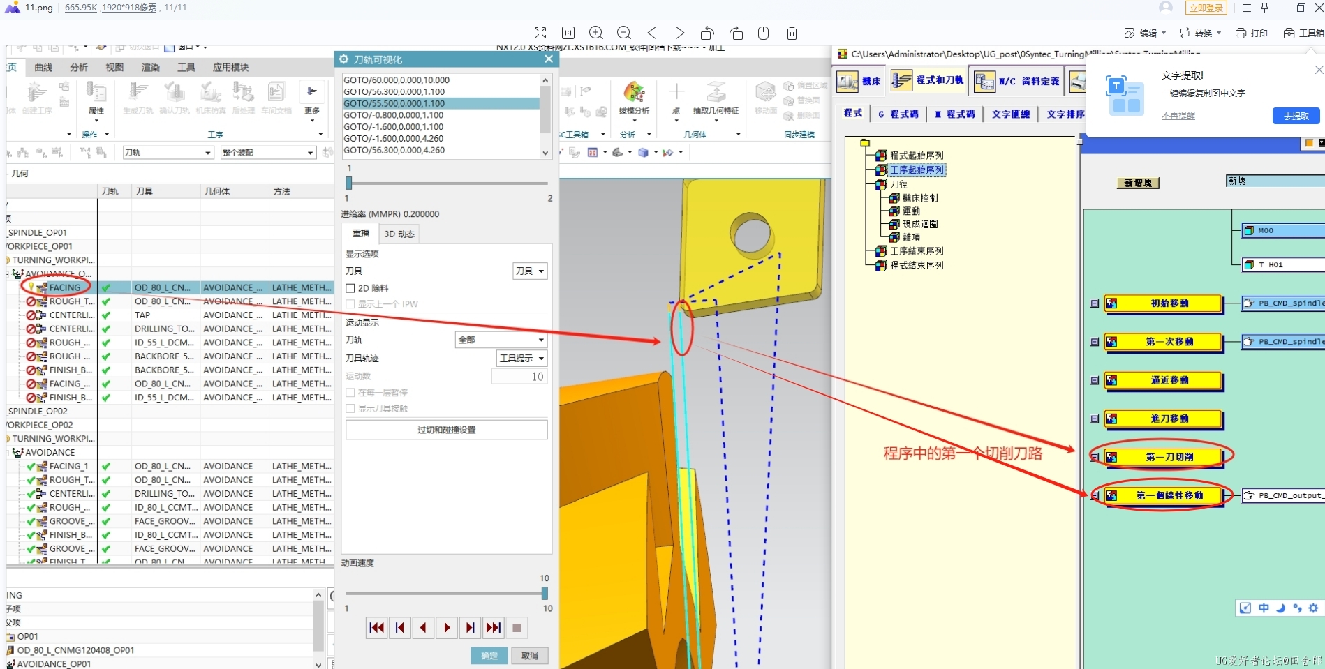Open the 转换 convert dropdown
Image resolution: width=1325 pixels, height=669 pixels.
pyautogui.click(x=1200, y=33)
